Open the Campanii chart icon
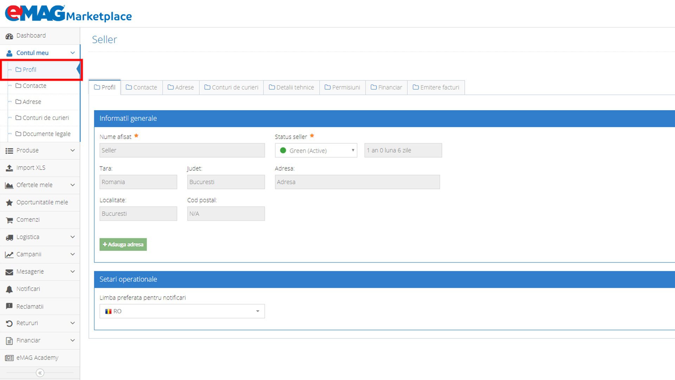The image size is (675, 380). tap(9, 254)
